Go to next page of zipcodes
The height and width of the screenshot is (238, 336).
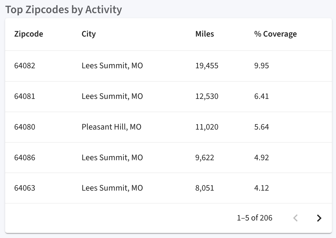[319, 218]
